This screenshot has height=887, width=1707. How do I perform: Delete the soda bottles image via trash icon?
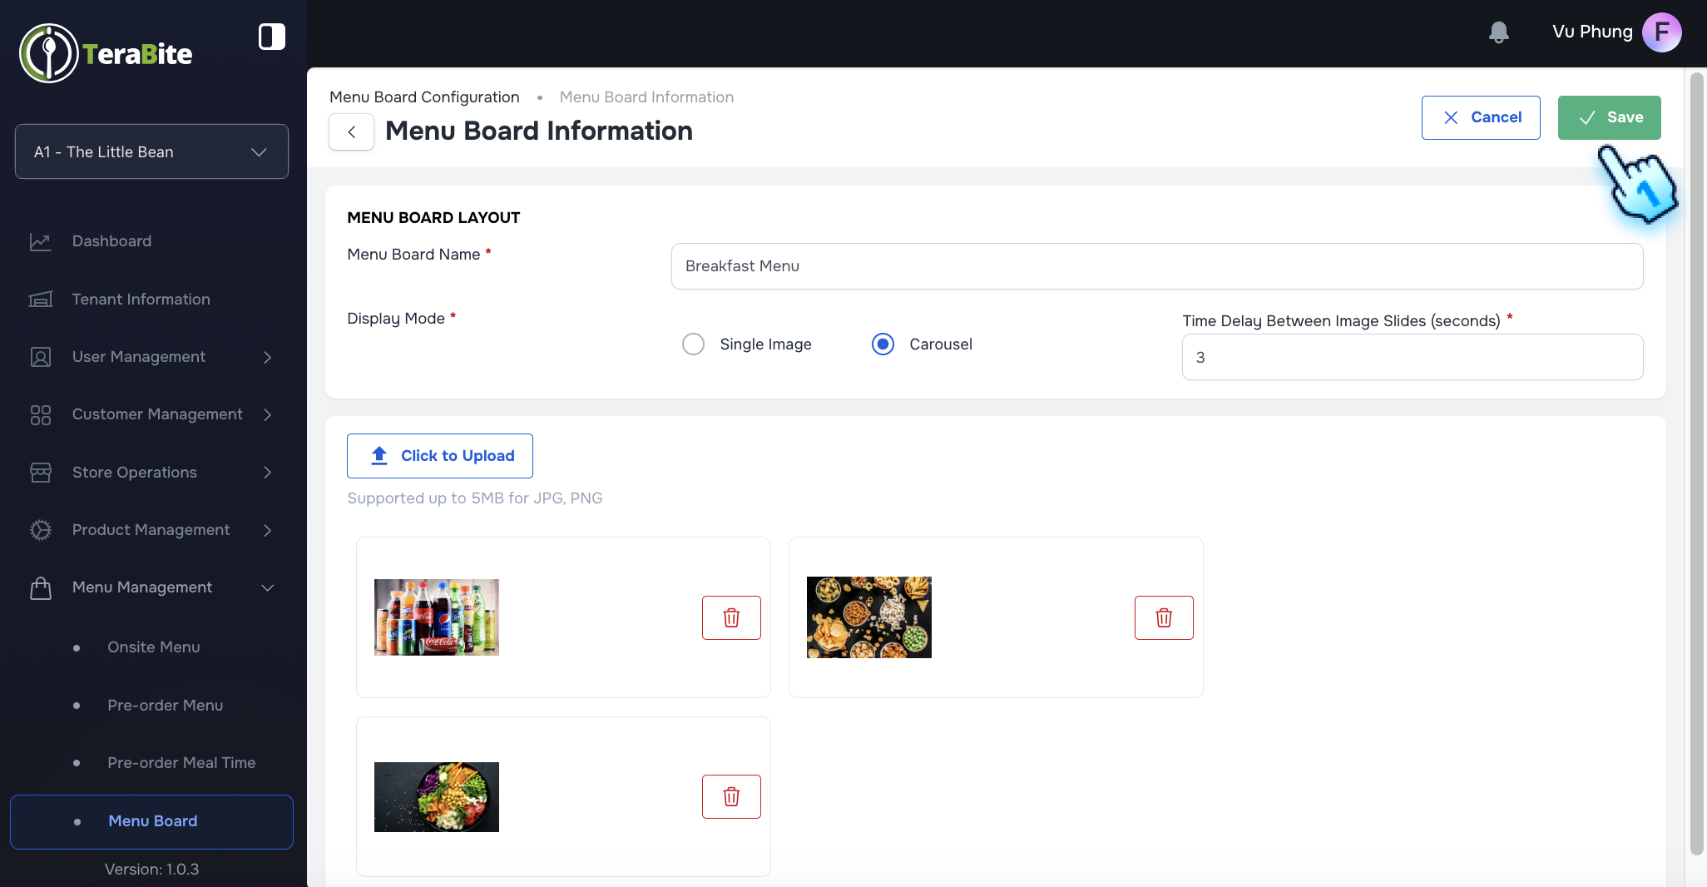(731, 617)
